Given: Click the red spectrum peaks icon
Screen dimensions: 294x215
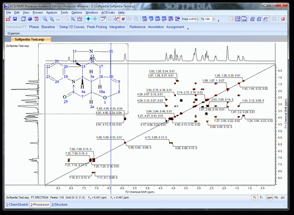Looking at the screenshot, I should pyautogui.click(x=80, y=19).
